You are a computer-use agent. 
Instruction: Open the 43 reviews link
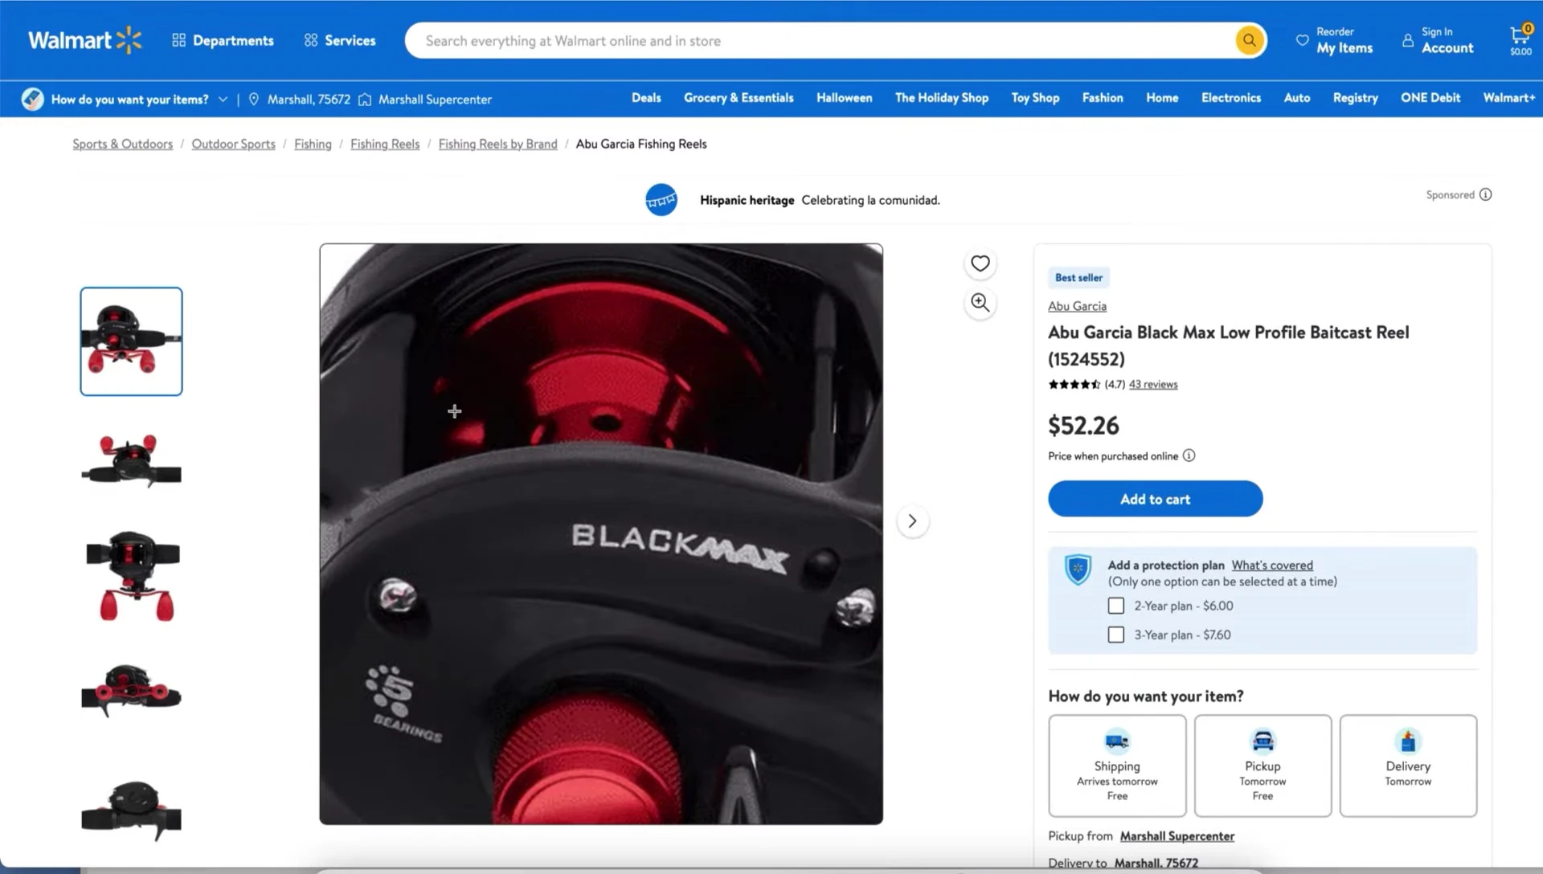(x=1152, y=385)
